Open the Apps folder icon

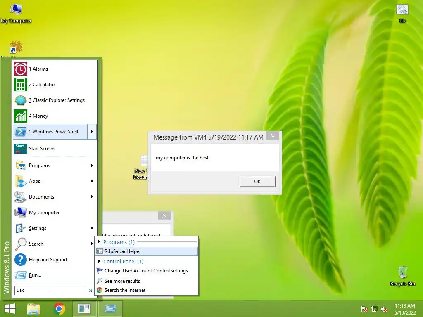pos(21,181)
